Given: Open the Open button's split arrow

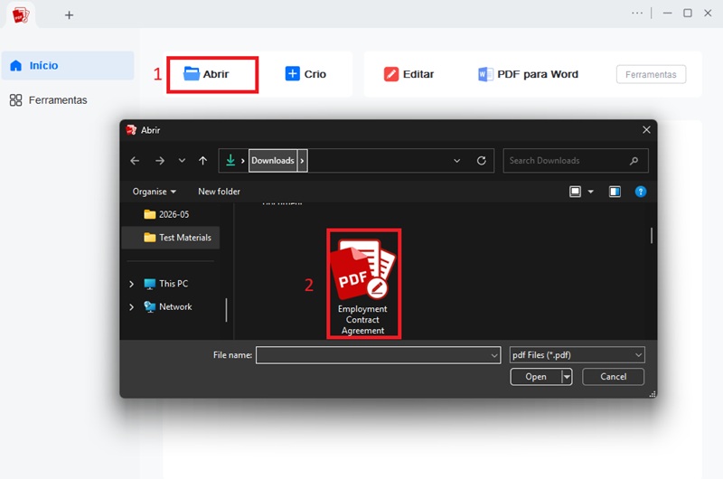Looking at the screenshot, I should tap(567, 377).
